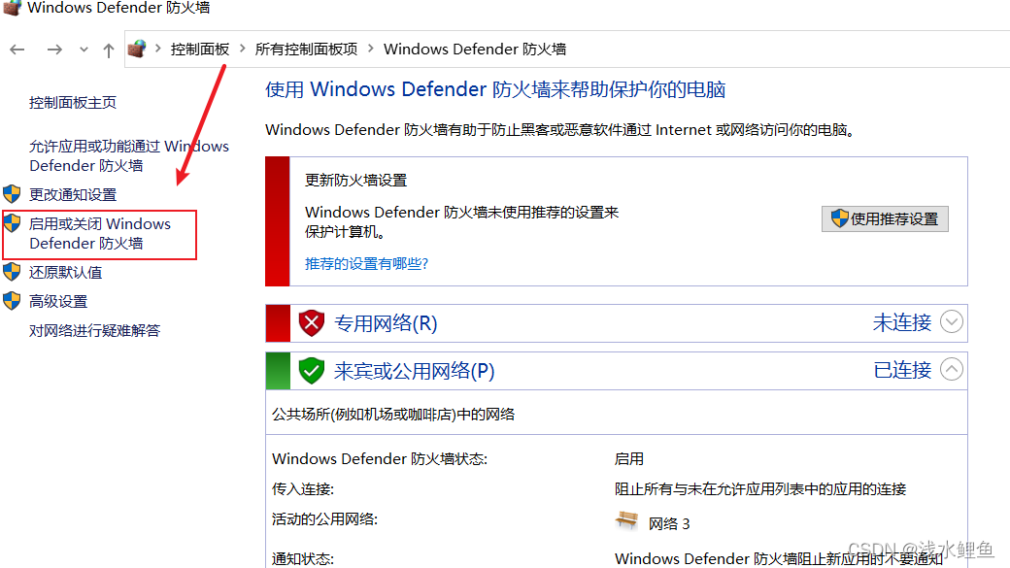Click the bench icon beside 网络 3

pos(626,520)
